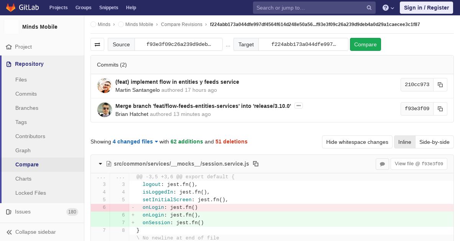Click Brian Hatchet's avatar

(104, 109)
